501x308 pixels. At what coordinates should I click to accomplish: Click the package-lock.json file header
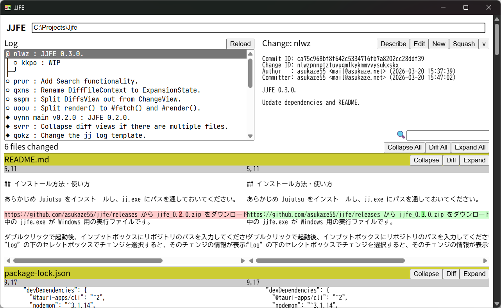coord(247,274)
